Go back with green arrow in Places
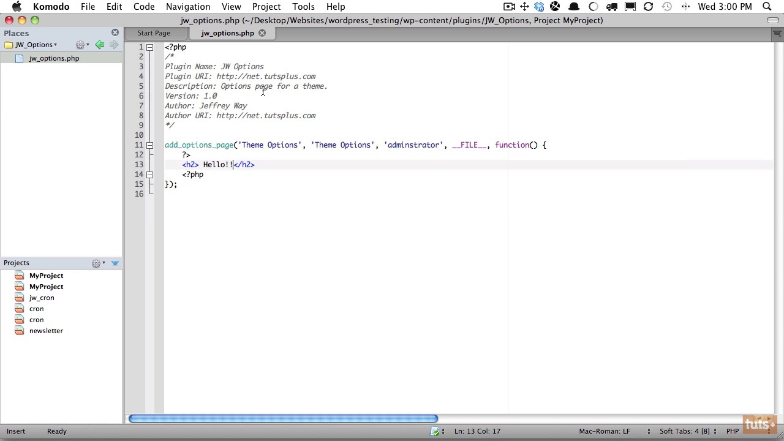 (x=100, y=45)
